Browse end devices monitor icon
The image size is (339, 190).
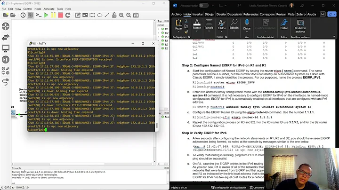[6, 48]
